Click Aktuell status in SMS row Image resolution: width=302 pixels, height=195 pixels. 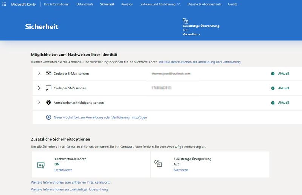tap(284, 88)
